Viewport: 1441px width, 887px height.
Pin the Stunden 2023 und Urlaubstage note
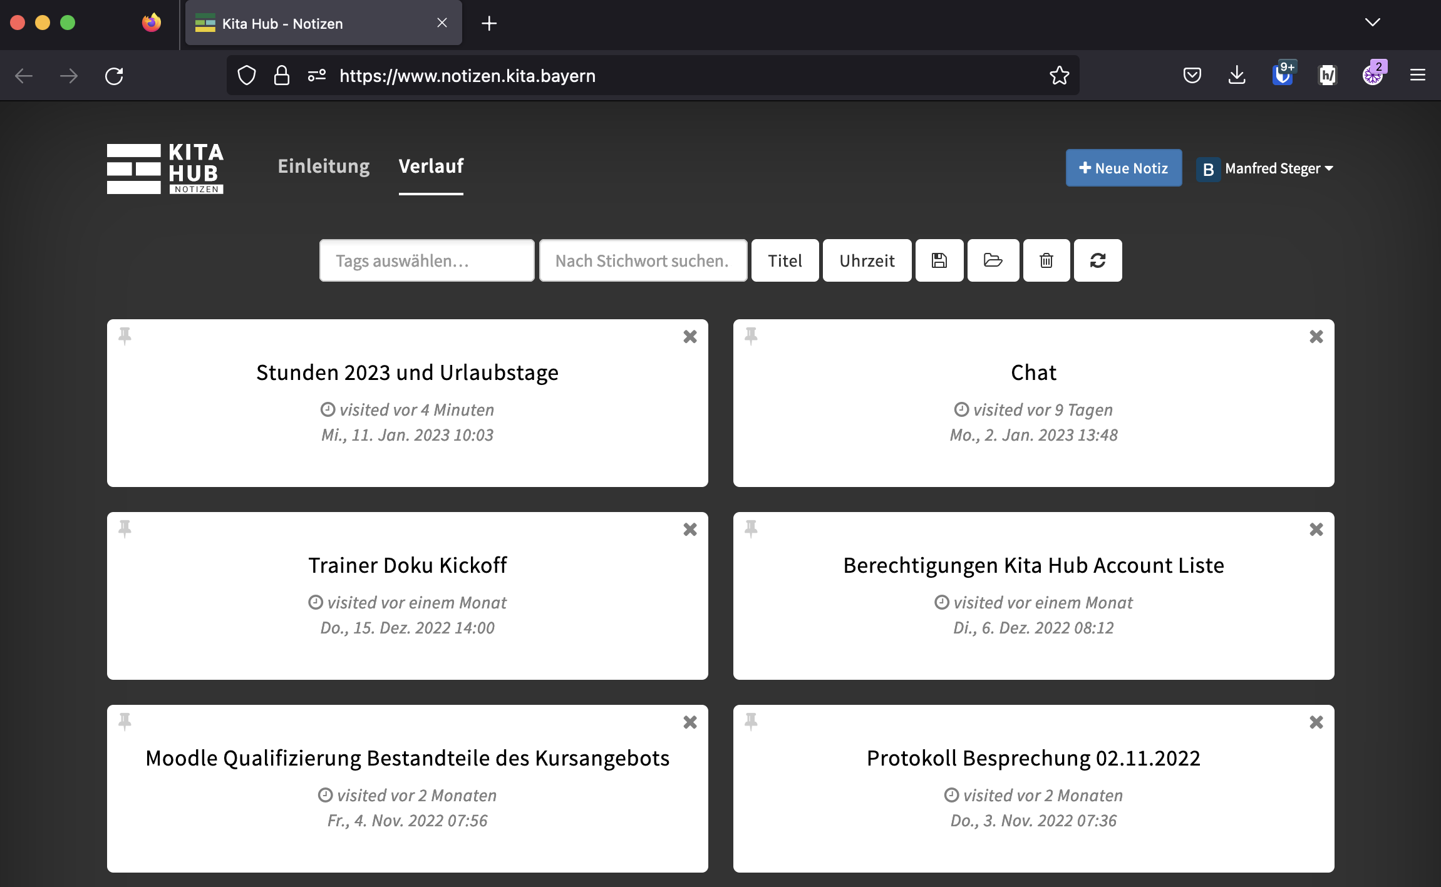tap(125, 336)
